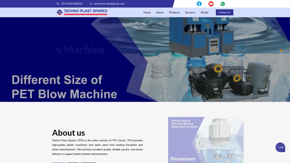Click the About us heading
This screenshot has height=163, width=290.
pyautogui.click(x=69, y=133)
